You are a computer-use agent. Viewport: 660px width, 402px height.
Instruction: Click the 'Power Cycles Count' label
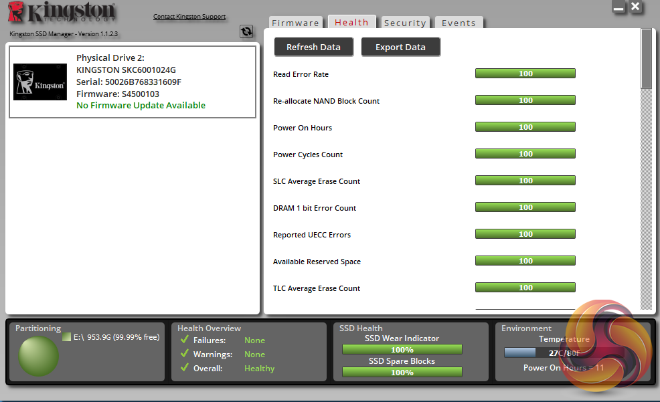308,155
